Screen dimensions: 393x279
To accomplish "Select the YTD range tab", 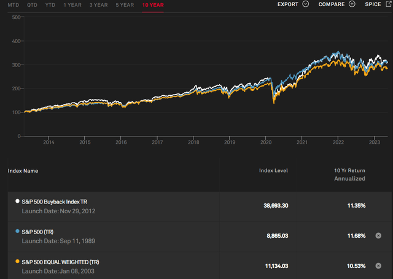I will [x=50, y=5].
